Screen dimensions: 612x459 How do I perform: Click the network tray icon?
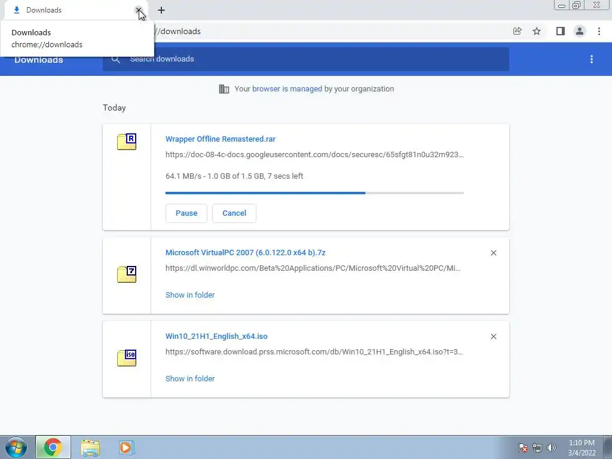click(537, 448)
